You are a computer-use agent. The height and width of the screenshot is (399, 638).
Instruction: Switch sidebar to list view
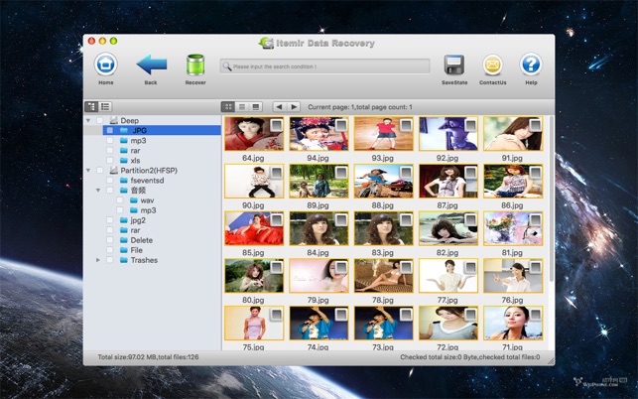click(105, 106)
